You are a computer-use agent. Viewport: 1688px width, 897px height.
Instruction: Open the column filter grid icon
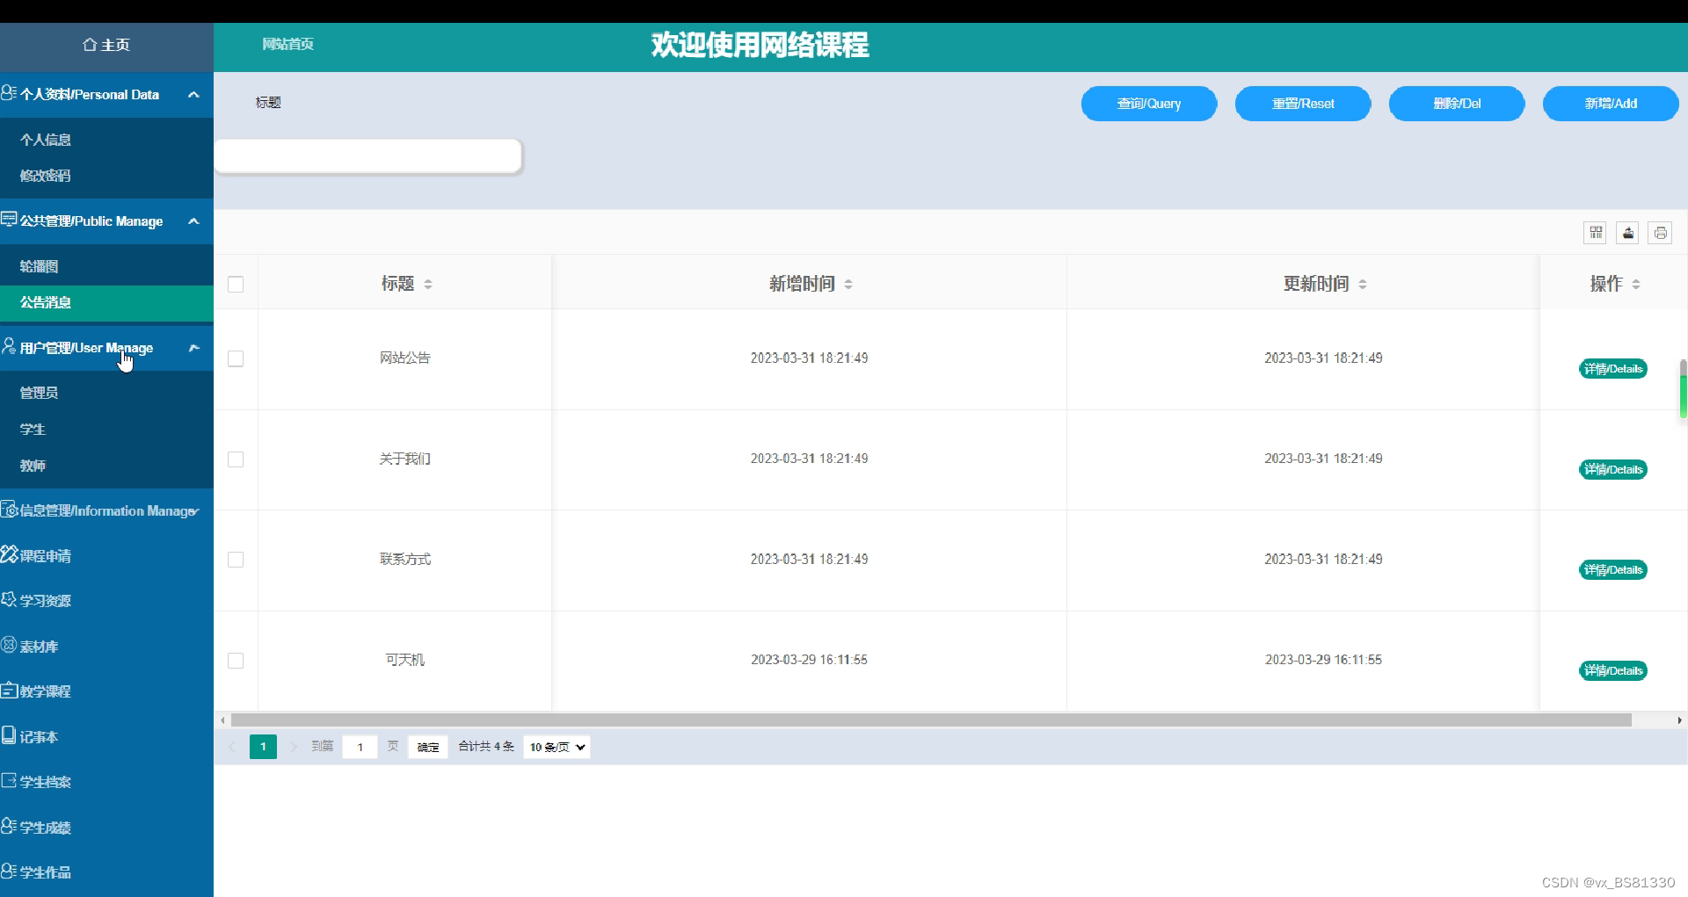point(1596,233)
